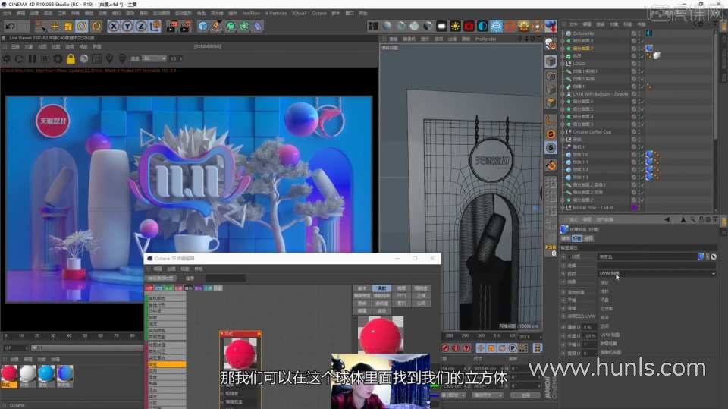
Task: Click the white Octane area light icon
Action: (441, 26)
